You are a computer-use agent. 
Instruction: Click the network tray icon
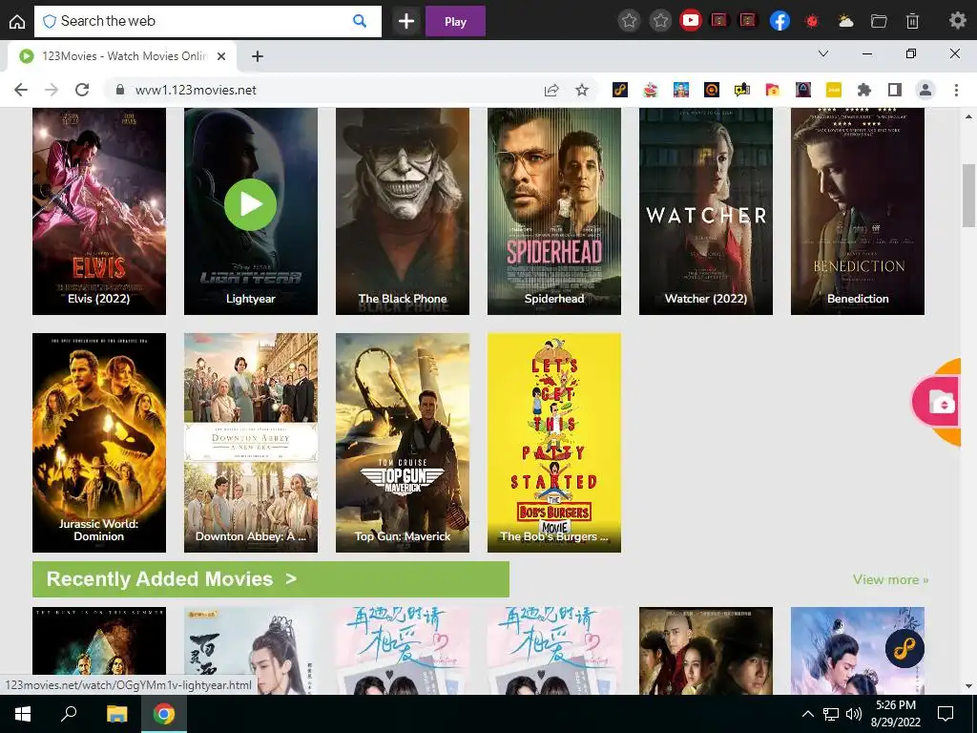(x=831, y=714)
